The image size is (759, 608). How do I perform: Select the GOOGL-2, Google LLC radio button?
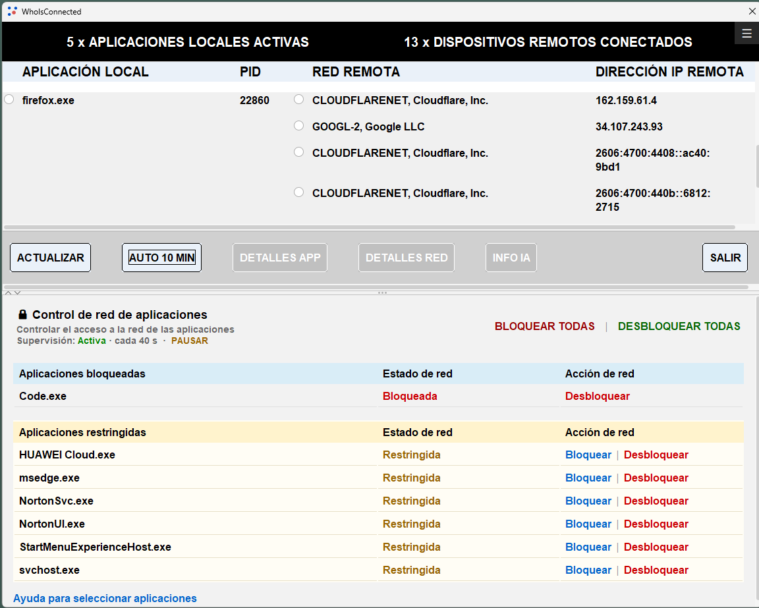pos(298,126)
